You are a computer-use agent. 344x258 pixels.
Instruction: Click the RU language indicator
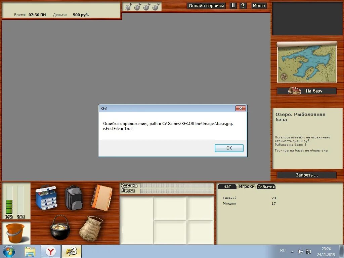tap(283, 251)
